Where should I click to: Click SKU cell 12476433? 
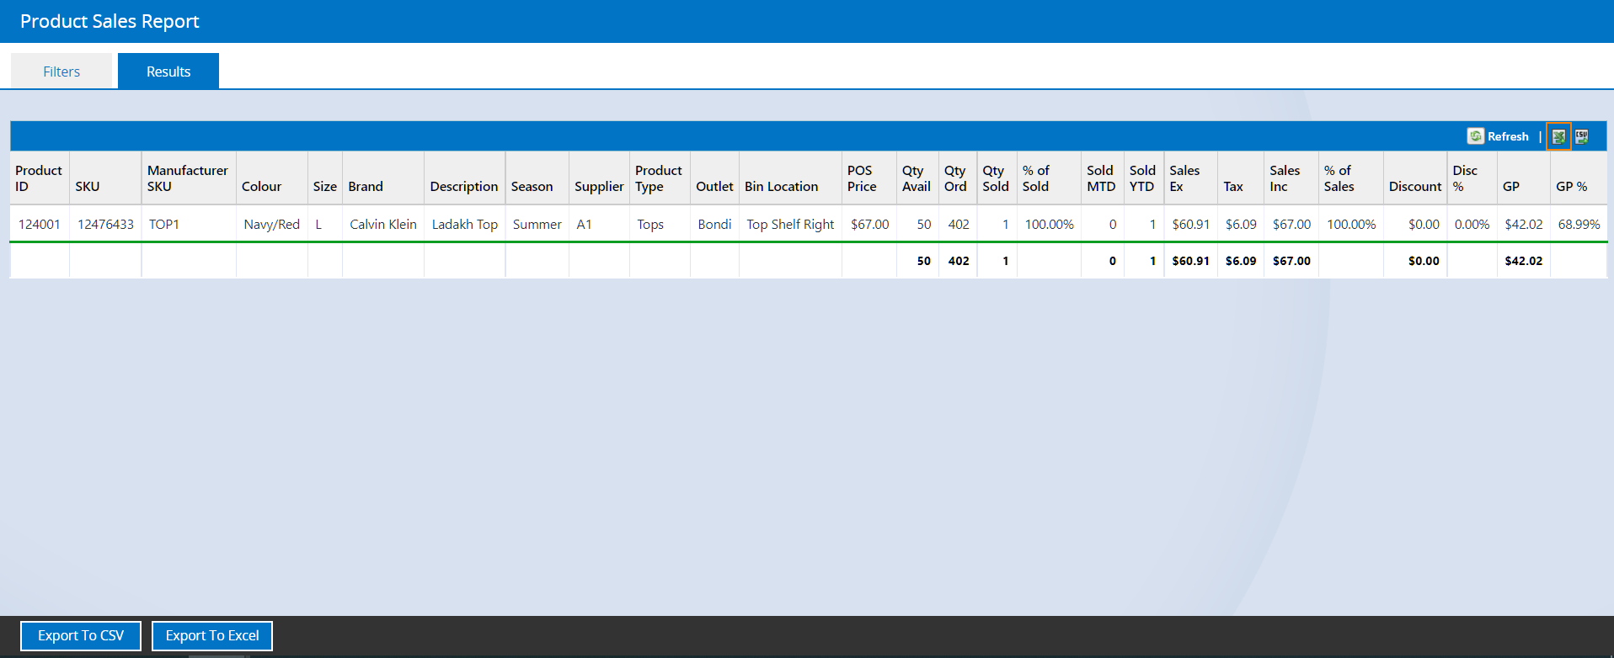point(105,224)
